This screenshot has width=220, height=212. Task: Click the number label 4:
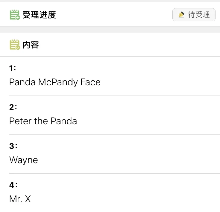tap(13, 185)
